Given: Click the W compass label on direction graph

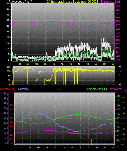Looking at the screenshot, I should click(x=120, y=71).
